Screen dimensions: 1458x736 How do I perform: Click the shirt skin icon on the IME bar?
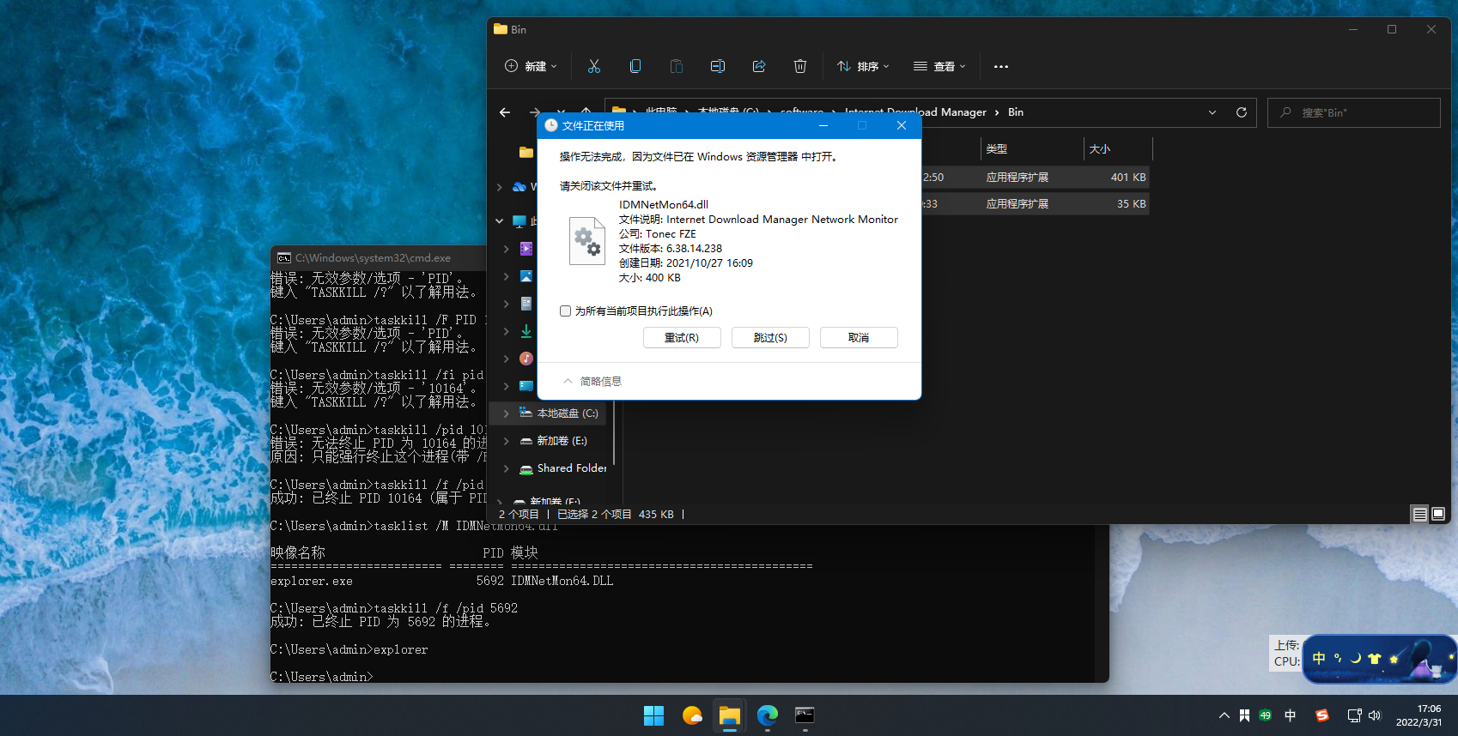click(x=1374, y=659)
